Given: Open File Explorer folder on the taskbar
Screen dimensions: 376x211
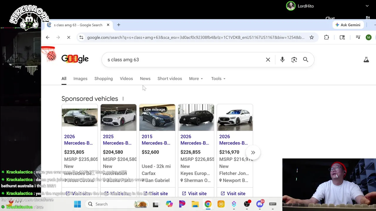Looking at the screenshot, I should pos(195,204).
